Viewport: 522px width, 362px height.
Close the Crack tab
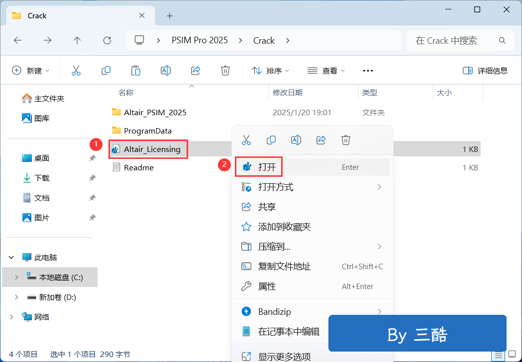(142, 15)
